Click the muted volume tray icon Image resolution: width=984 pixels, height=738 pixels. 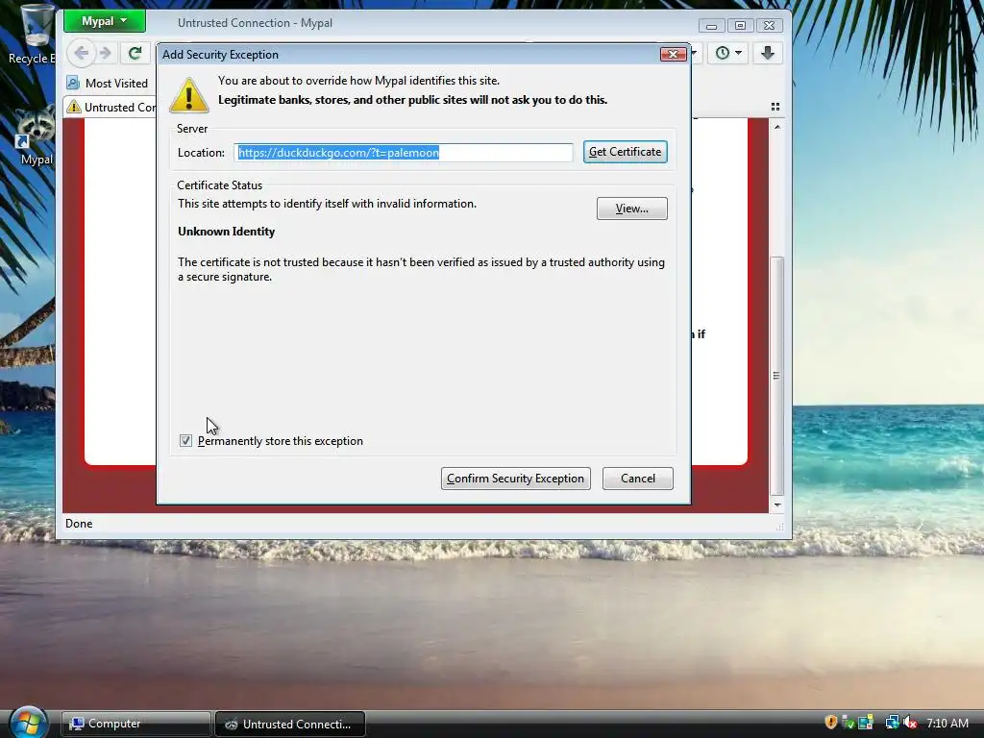coord(911,723)
